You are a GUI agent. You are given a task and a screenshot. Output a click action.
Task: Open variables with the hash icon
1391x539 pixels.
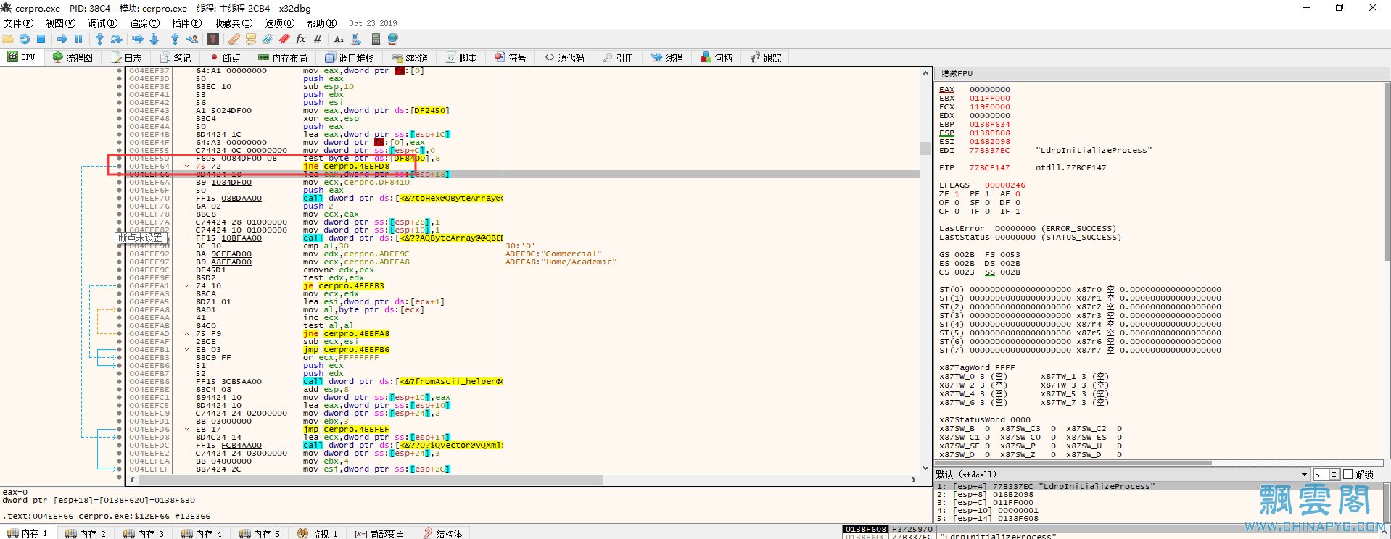(318, 39)
